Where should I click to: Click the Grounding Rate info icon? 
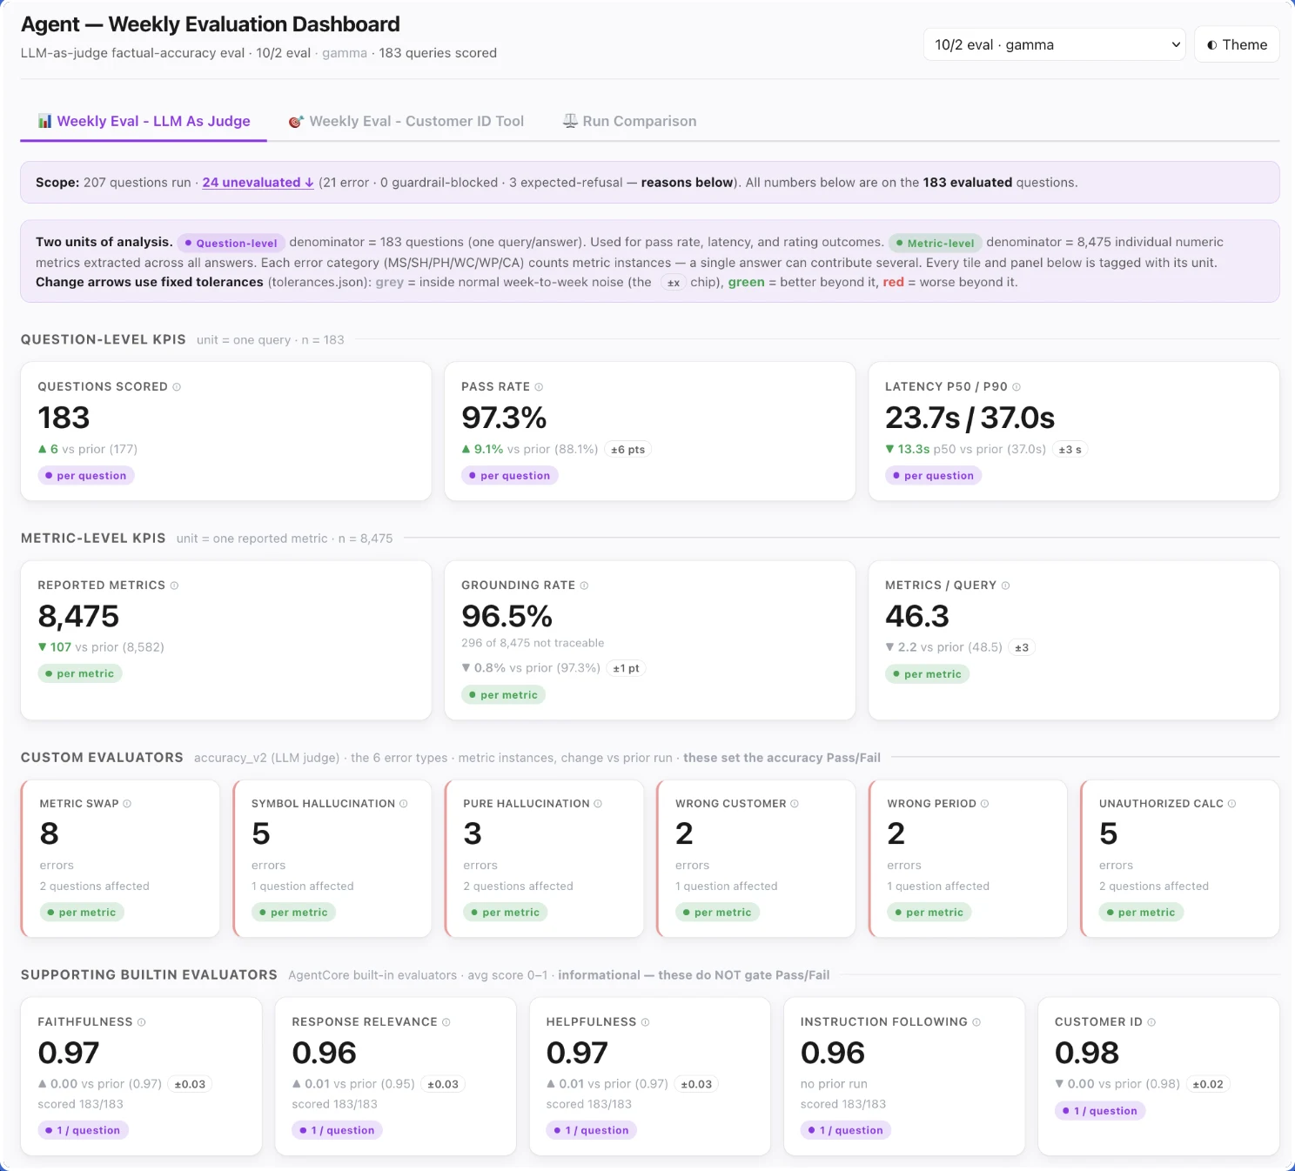[x=584, y=585]
